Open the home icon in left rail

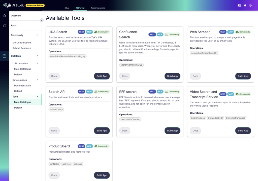tap(5, 16)
